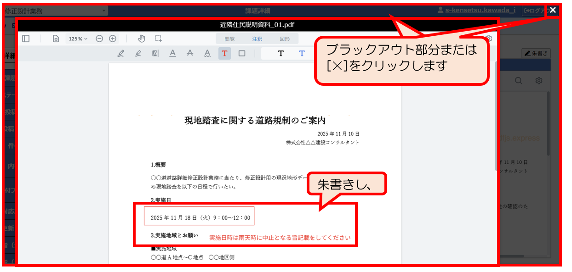Close the PDF viewer with X
The image size is (572, 272).
click(553, 10)
